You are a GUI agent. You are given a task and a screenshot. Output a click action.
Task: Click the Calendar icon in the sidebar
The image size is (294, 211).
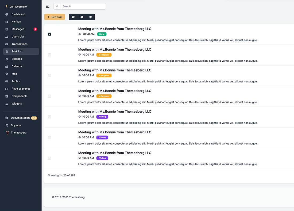click(x=6, y=66)
